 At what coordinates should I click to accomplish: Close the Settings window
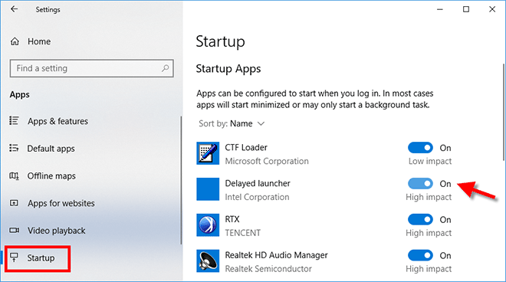492,9
